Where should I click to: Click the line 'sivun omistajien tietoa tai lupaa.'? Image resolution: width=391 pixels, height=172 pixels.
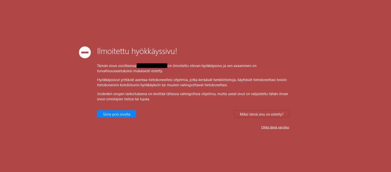123,99
